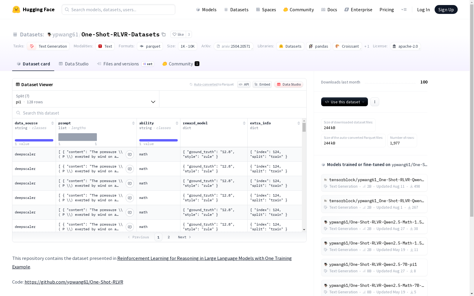Open the ypwang61 user avatar
This screenshot has height=296, width=474.
click(49, 34)
